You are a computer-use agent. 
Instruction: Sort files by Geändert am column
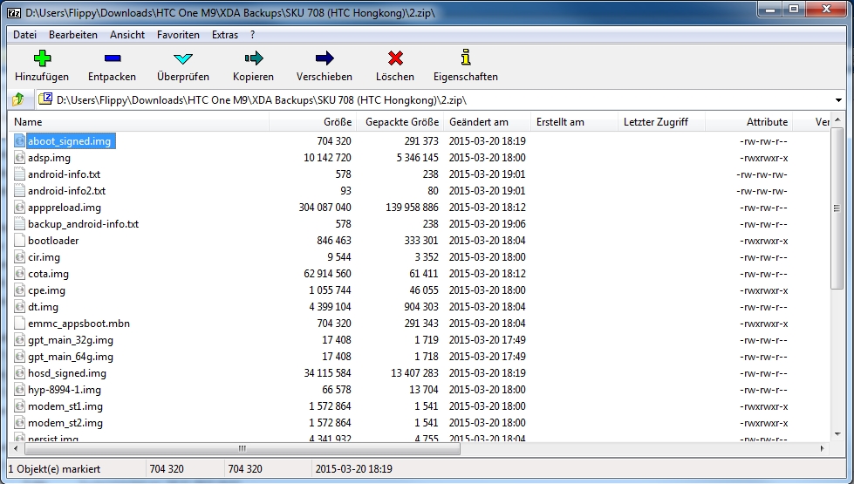pyautogui.click(x=478, y=122)
